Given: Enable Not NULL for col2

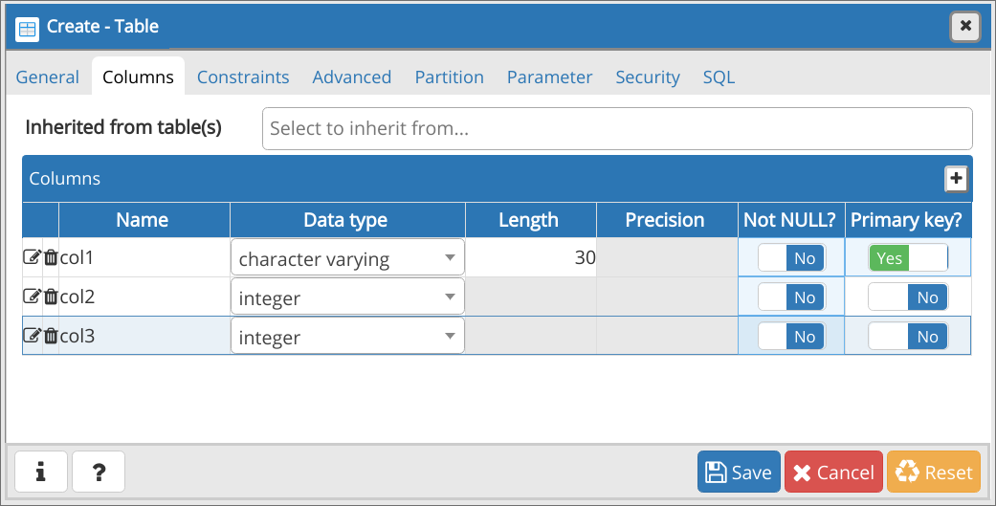Looking at the screenshot, I should [790, 297].
